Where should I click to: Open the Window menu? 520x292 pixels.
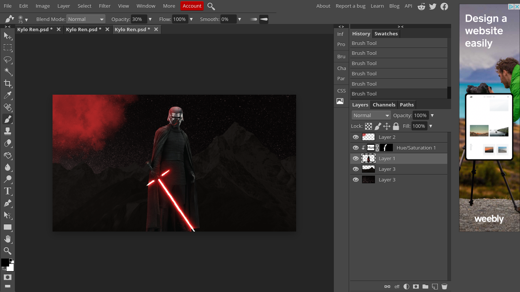146,6
